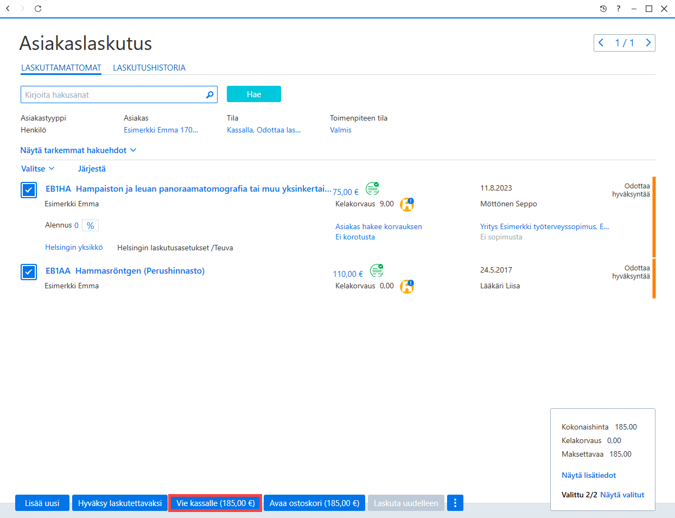The width and height of the screenshot is (675, 518).
Task: Open the help question mark icon
Action: point(618,9)
